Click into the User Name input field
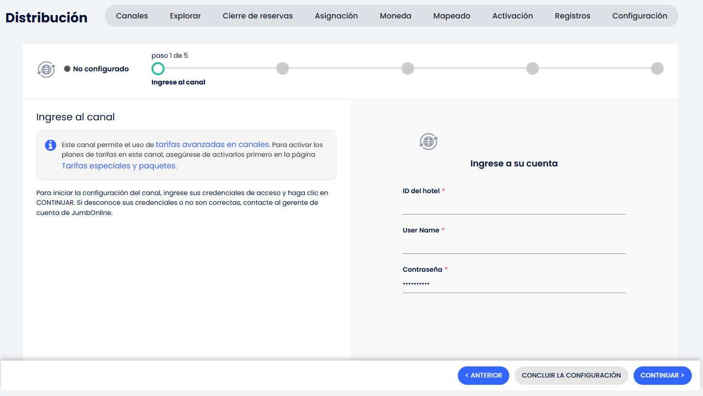 [514, 245]
